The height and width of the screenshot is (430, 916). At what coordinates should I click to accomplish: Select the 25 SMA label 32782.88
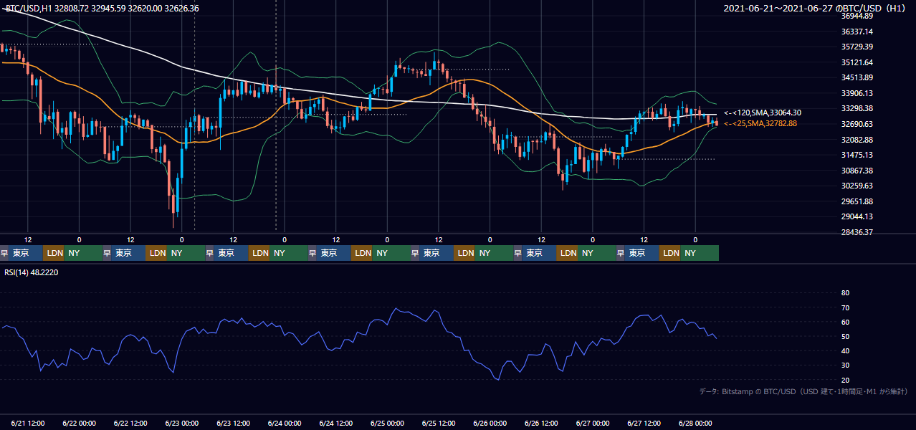pyautogui.click(x=760, y=124)
